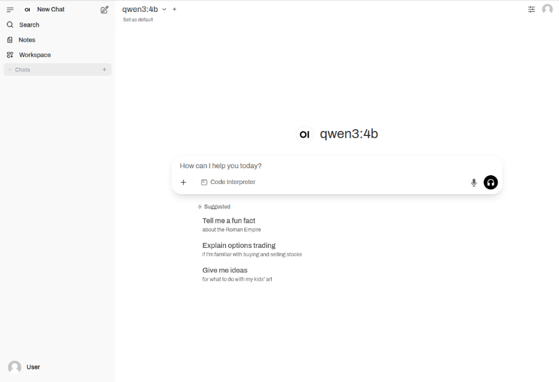Open the Notes page
The width and height of the screenshot is (559, 382).
coord(27,40)
